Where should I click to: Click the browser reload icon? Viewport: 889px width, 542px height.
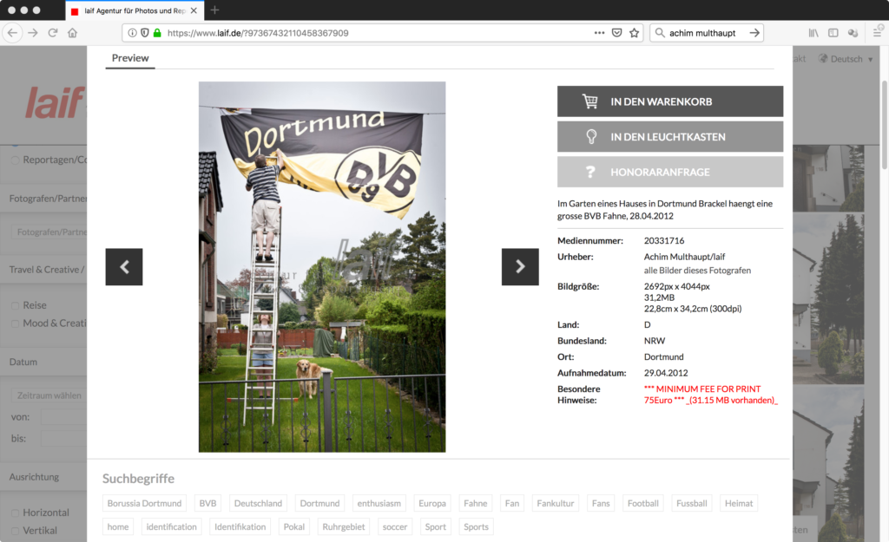pos(53,33)
